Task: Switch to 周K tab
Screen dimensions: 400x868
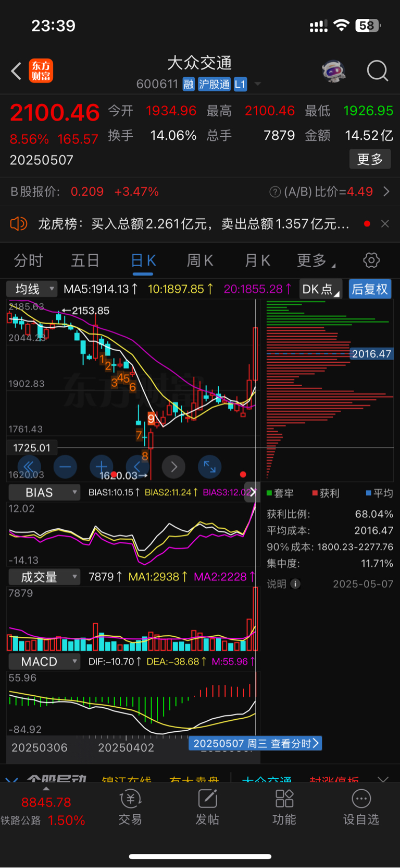Action: coord(200,260)
